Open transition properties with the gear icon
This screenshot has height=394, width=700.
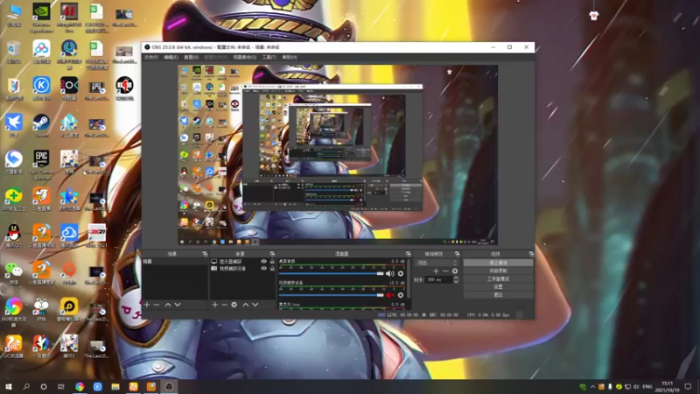click(455, 271)
